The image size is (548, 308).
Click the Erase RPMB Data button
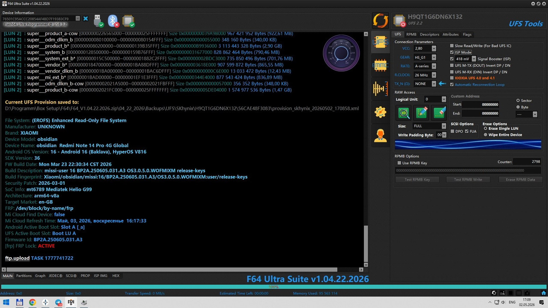pos(520,180)
